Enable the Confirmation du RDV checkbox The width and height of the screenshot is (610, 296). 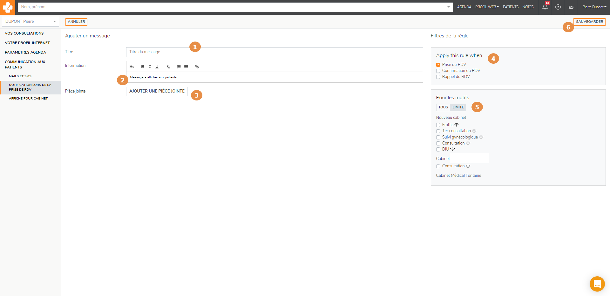(x=438, y=71)
